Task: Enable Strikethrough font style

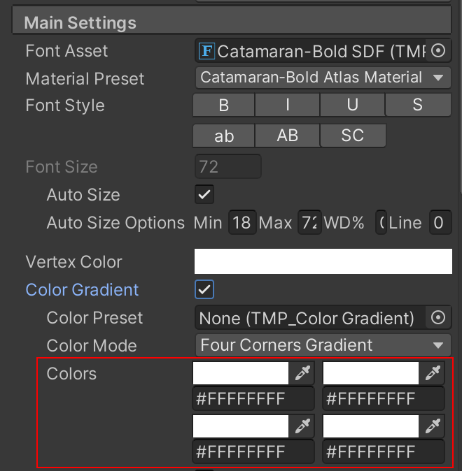Action: [417, 106]
